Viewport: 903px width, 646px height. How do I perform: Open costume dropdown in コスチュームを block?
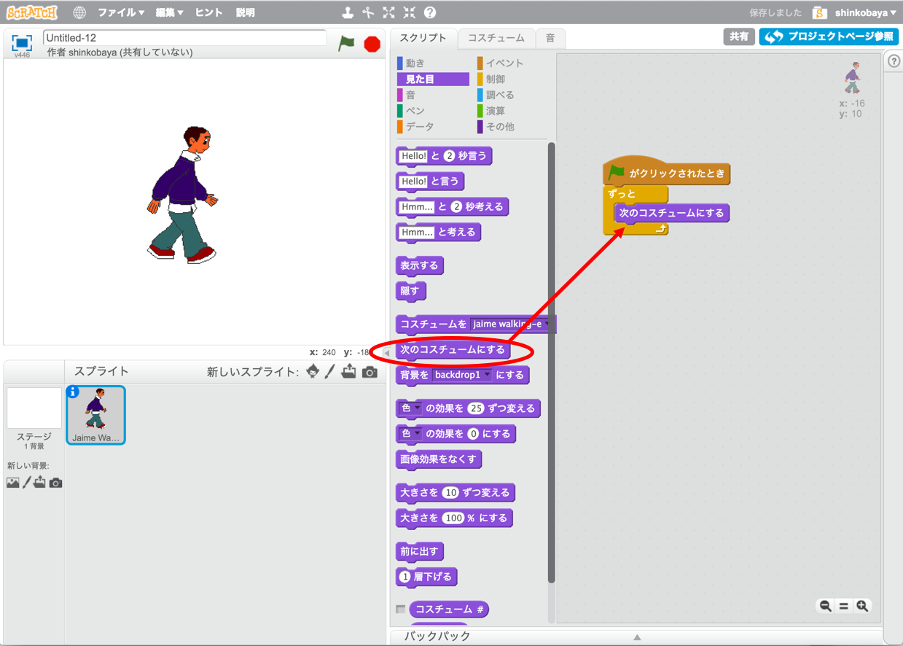click(510, 324)
